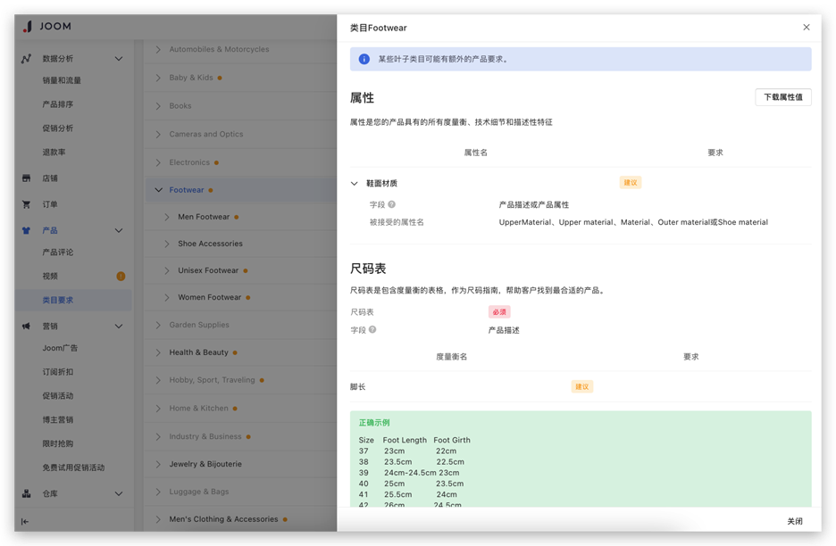Click the help icon next to 字段 under 鞋面材质
The height and width of the screenshot is (546, 836).
coord(391,205)
